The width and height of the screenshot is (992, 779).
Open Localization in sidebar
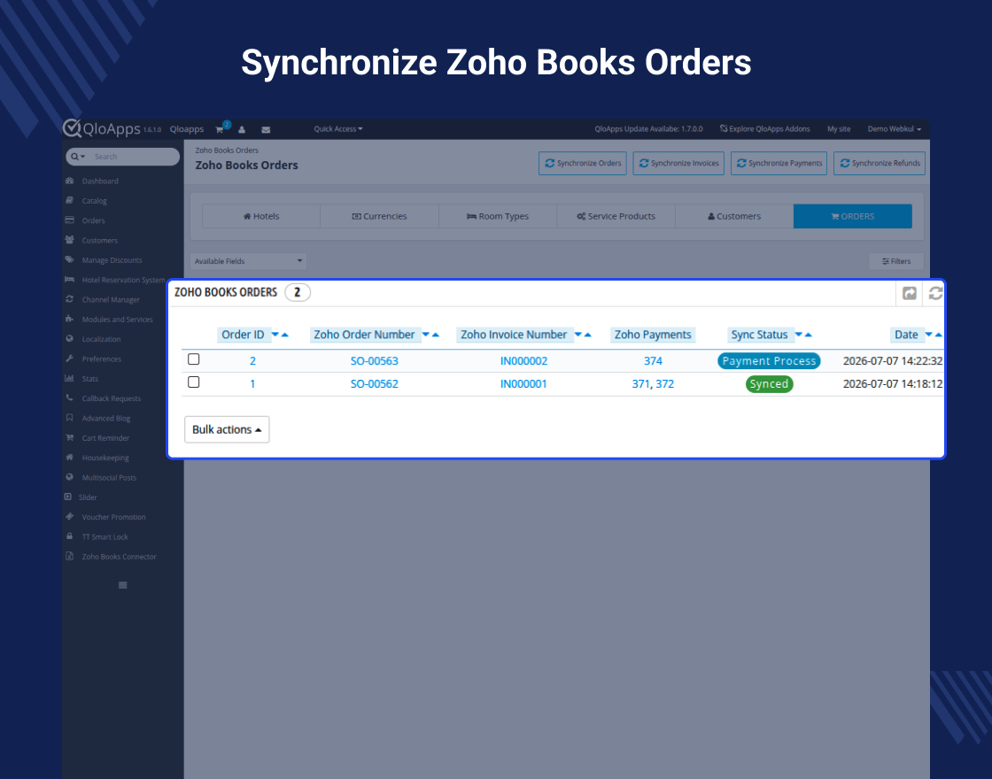tap(101, 339)
